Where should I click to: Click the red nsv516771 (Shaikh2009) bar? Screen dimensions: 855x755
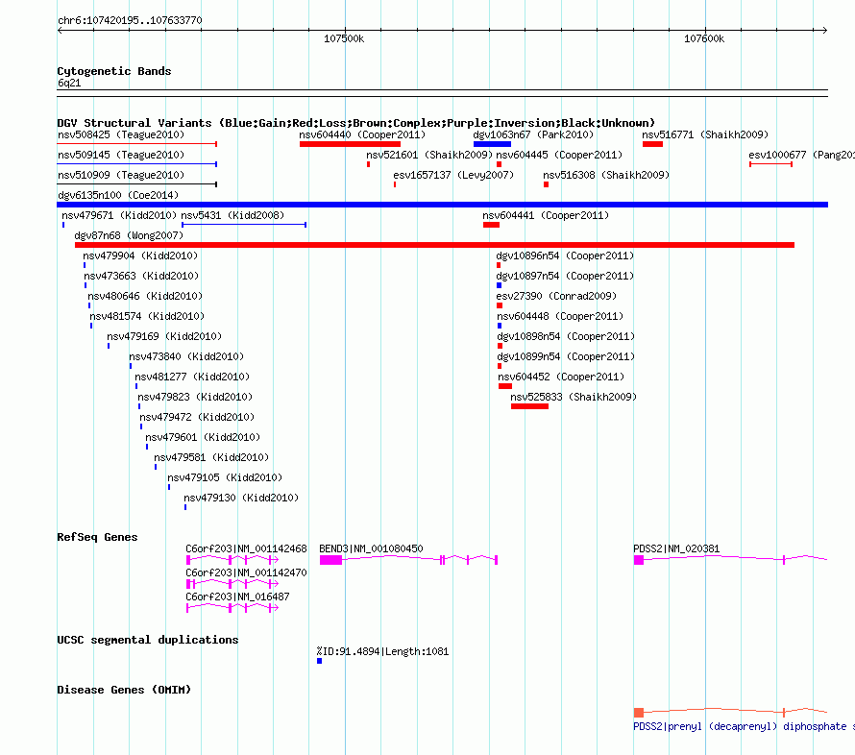(x=652, y=144)
